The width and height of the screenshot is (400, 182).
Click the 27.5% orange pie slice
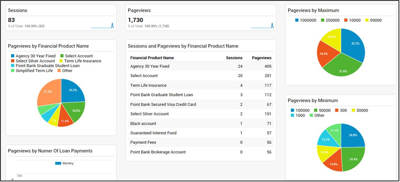(x=49, y=92)
